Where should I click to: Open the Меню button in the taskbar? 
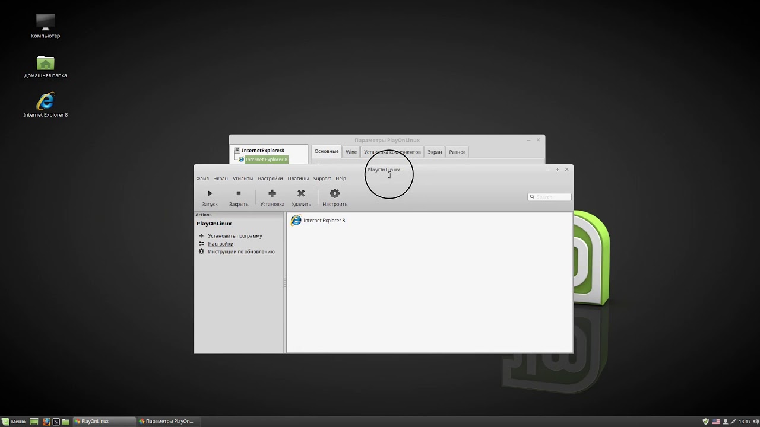coord(14,422)
